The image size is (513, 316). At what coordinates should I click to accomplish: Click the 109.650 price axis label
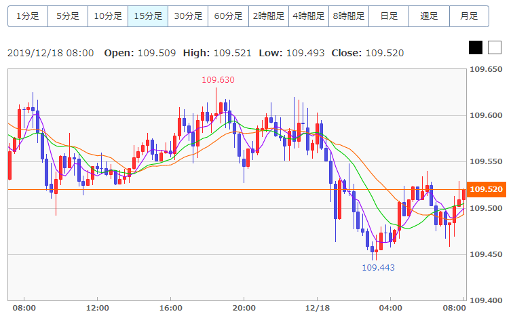tap(486, 69)
